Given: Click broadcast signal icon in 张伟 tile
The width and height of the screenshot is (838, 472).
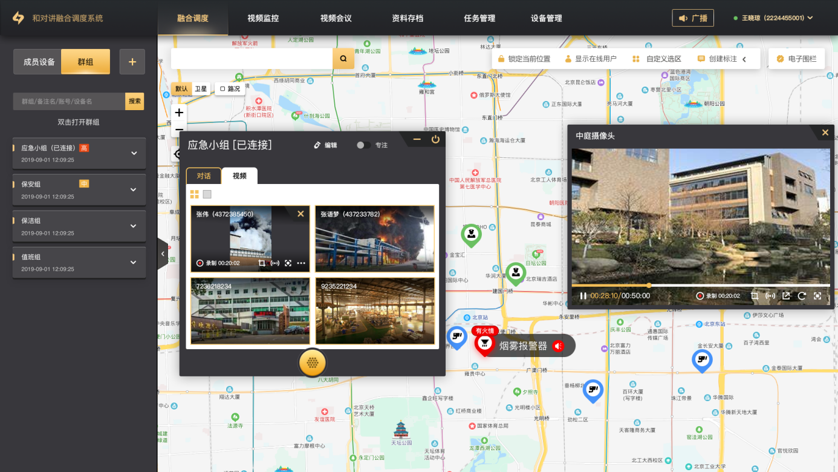Looking at the screenshot, I should 275,263.
